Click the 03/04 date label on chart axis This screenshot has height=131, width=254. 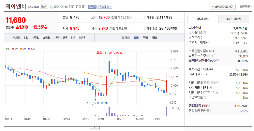[101, 119]
